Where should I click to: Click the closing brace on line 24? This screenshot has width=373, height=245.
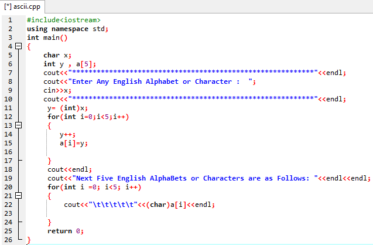(x=49, y=222)
